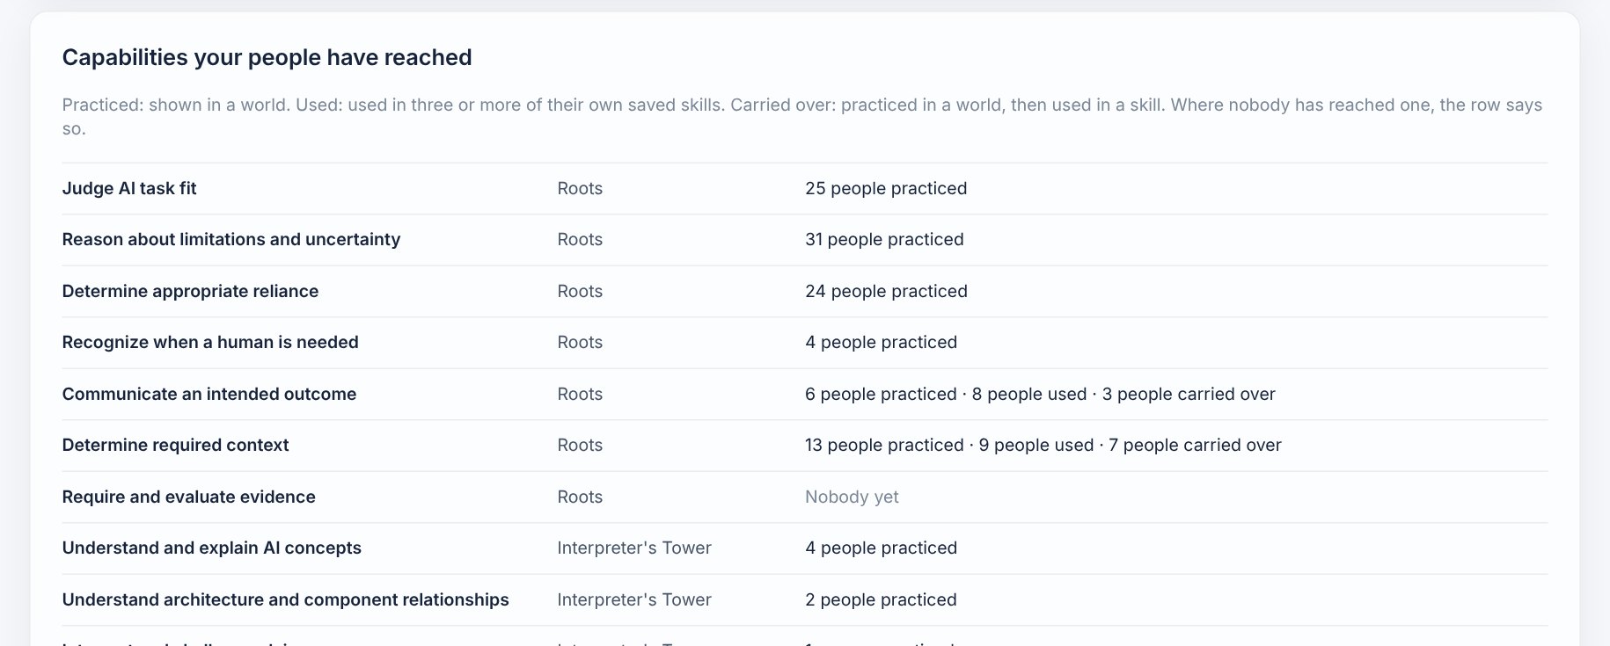
Task: Click "4 people practiced" for Understand and explain AI concepts
Action: tap(881, 548)
